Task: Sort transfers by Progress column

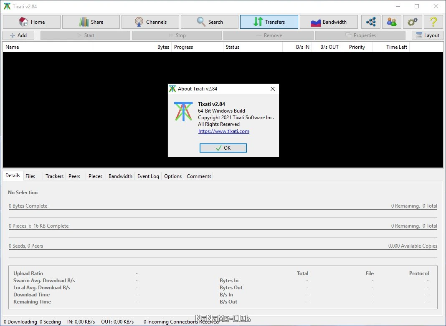Action: [x=198, y=47]
